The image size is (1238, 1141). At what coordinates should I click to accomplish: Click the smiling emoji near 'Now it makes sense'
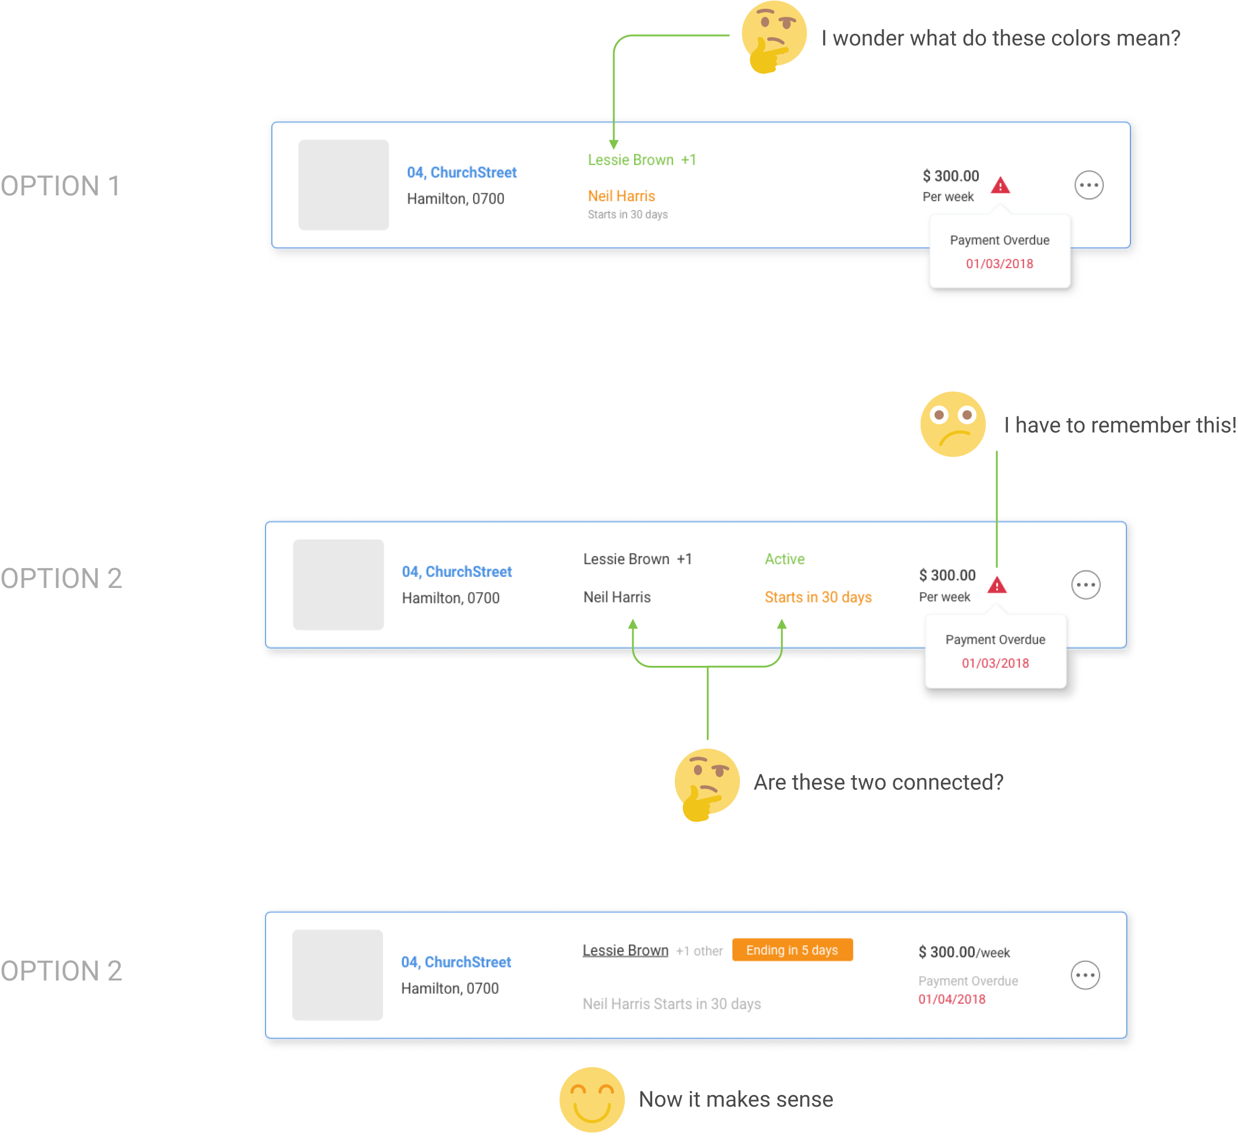click(591, 1099)
